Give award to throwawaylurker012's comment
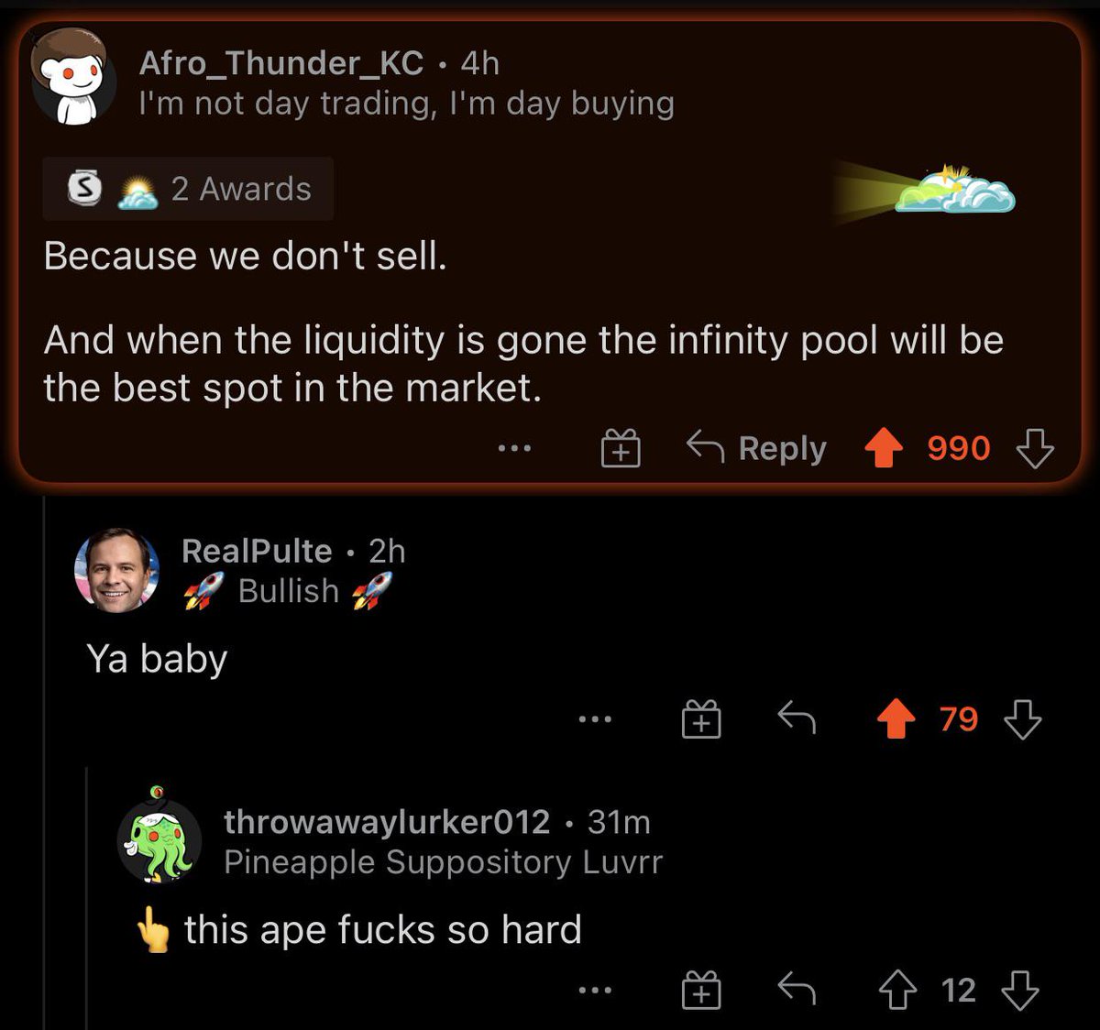Image resolution: width=1100 pixels, height=1030 pixels. click(x=701, y=991)
